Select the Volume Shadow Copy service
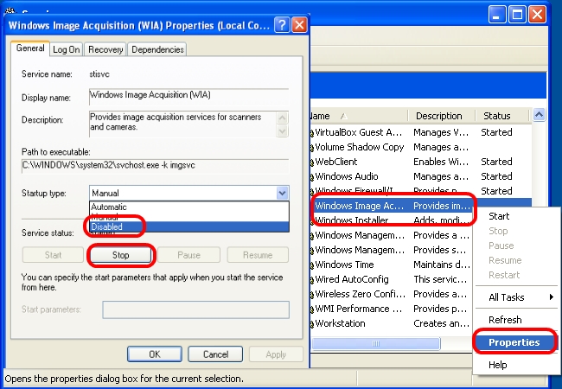The image size is (562, 389). (420, 147)
